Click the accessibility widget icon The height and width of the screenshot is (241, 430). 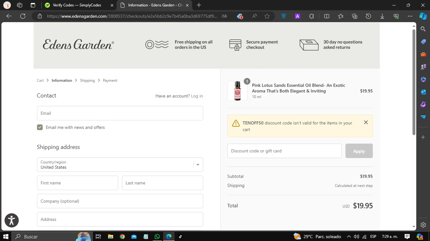coord(11,220)
